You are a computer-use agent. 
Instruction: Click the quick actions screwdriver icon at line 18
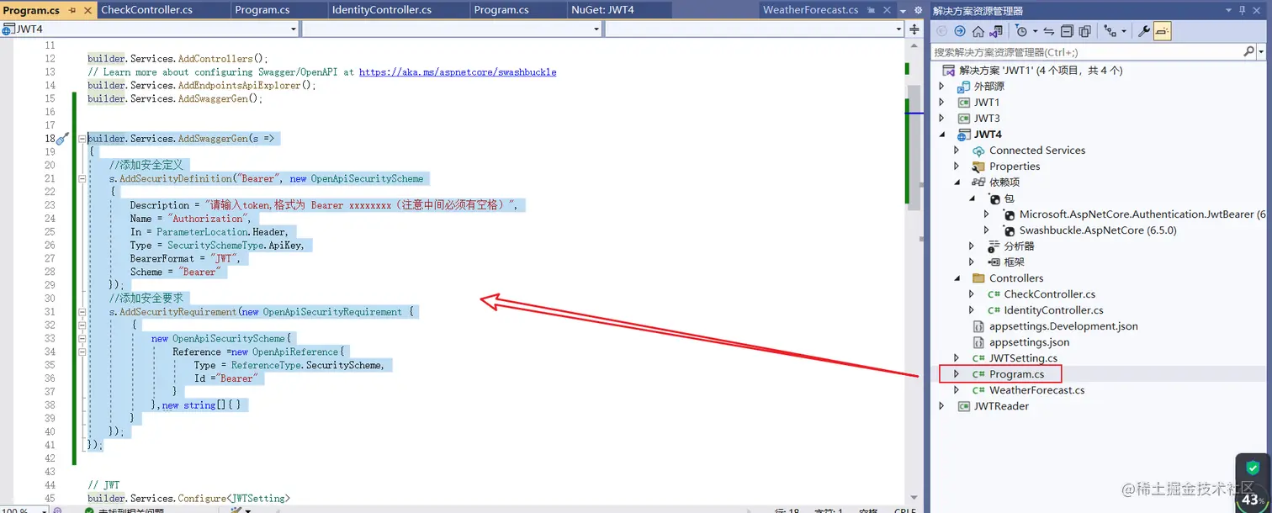pos(62,139)
